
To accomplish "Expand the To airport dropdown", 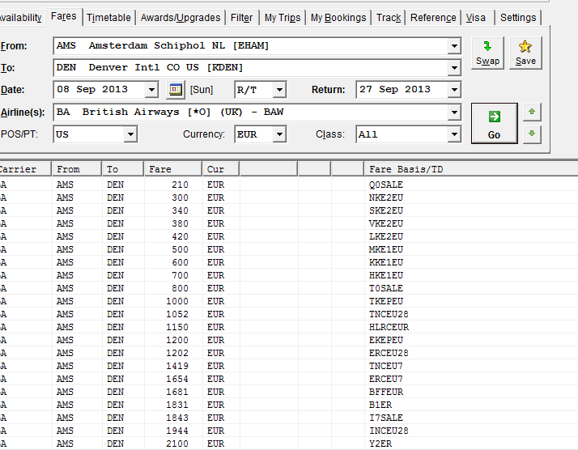I will pyautogui.click(x=454, y=68).
